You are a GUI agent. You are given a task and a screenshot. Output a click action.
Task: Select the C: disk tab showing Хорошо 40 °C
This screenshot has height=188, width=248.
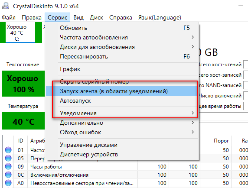(x=20, y=32)
